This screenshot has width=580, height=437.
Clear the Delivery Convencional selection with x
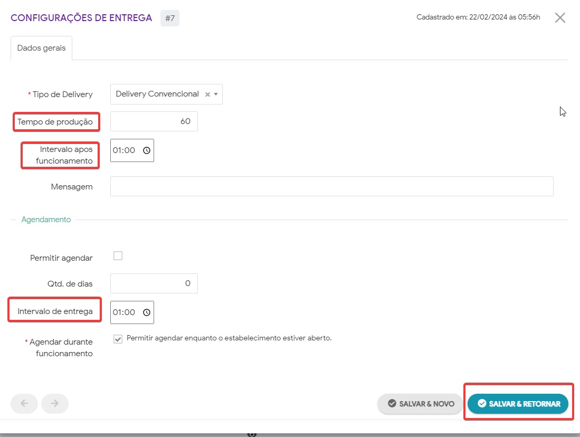pos(207,94)
